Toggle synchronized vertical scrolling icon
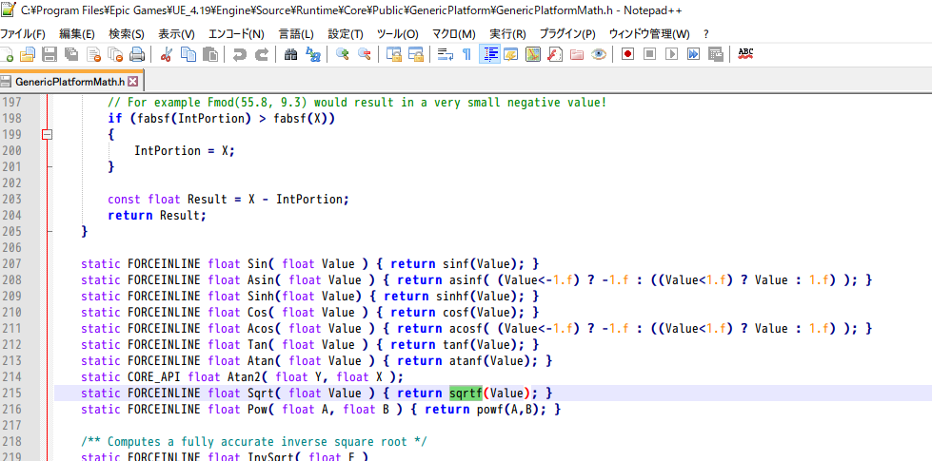Viewport: 932px width, 461px height. click(x=393, y=54)
